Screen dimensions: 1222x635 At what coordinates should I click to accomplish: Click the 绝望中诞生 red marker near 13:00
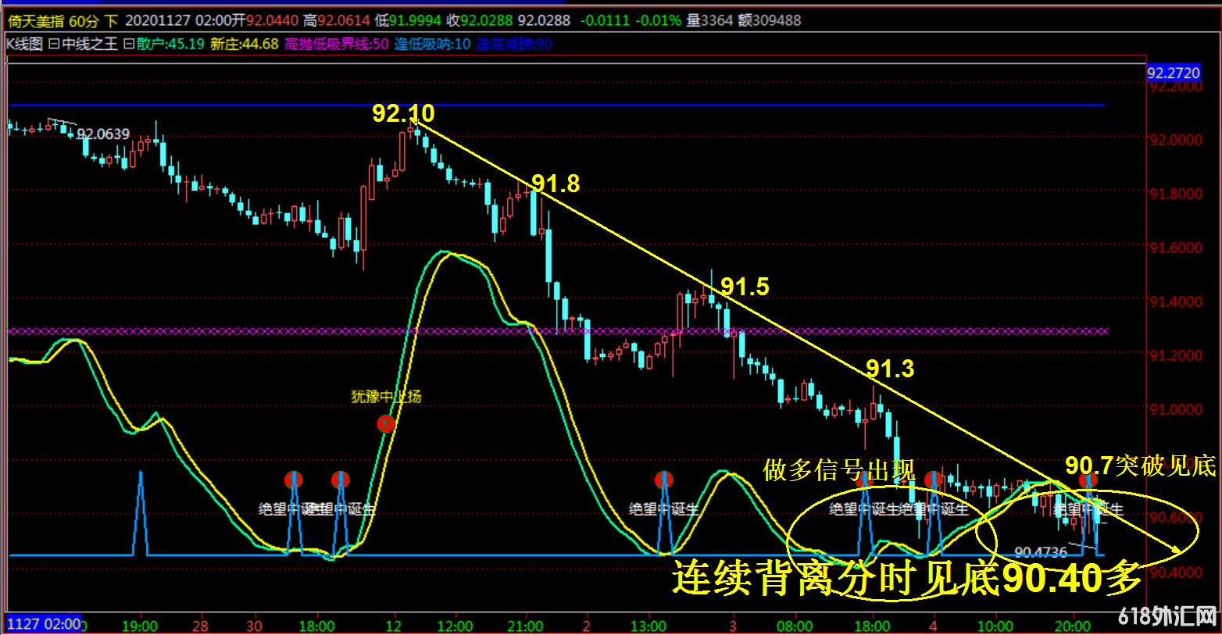[x=663, y=479]
